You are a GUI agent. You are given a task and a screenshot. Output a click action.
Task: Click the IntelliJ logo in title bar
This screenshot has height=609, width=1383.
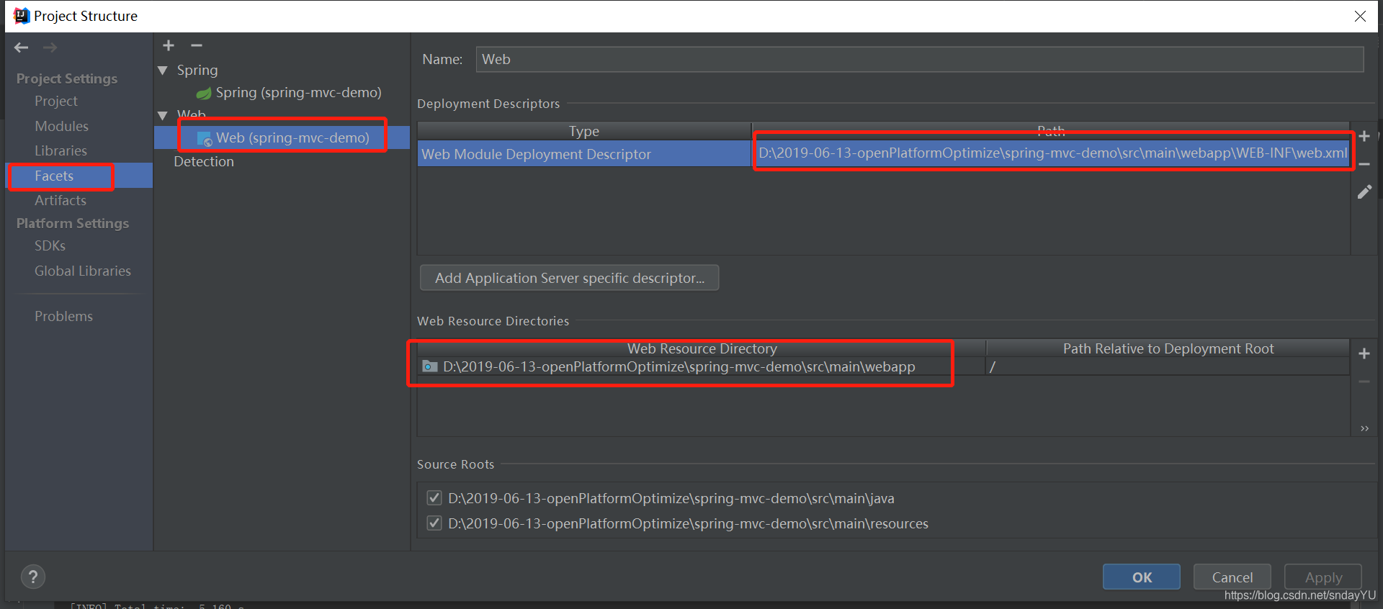[22, 16]
